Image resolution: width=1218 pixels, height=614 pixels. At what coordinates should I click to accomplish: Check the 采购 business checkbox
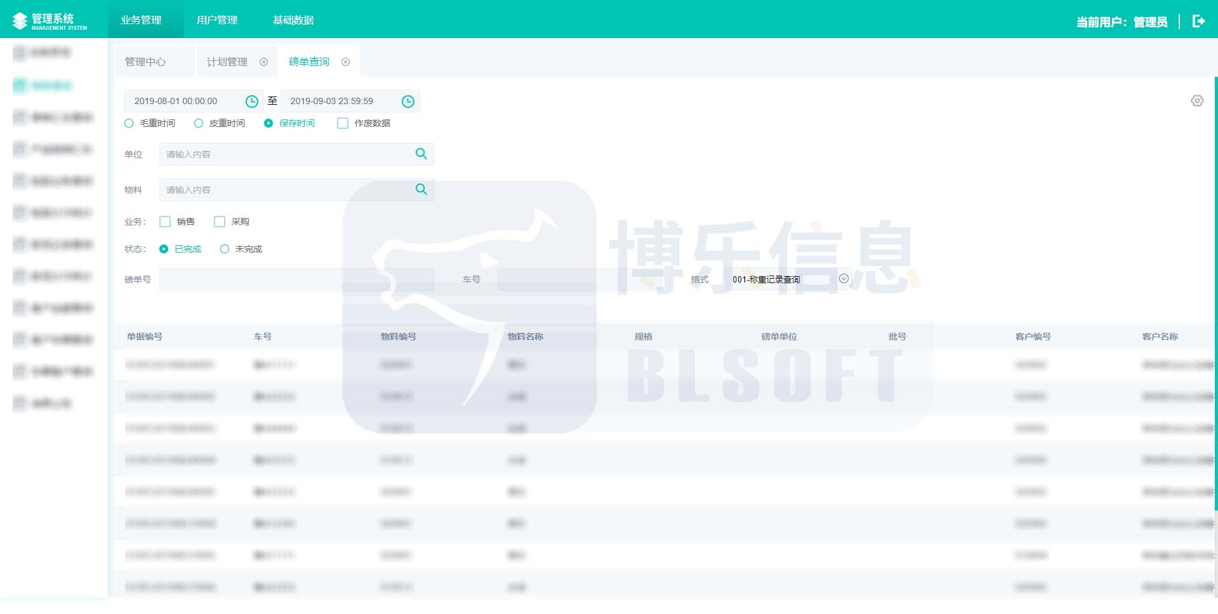pyautogui.click(x=220, y=222)
